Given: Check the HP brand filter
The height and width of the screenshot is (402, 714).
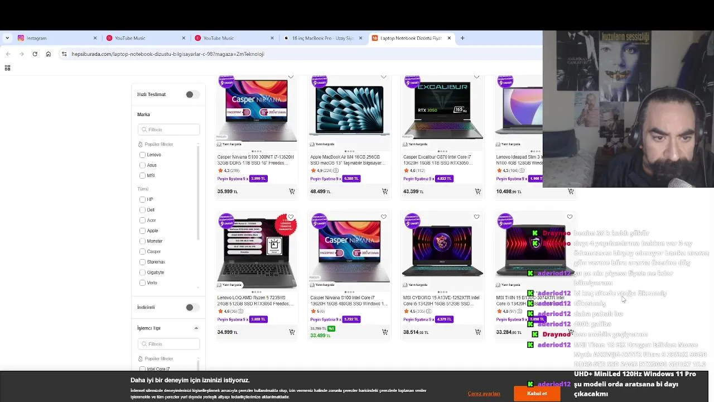Looking at the screenshot, I should [142, 199].
